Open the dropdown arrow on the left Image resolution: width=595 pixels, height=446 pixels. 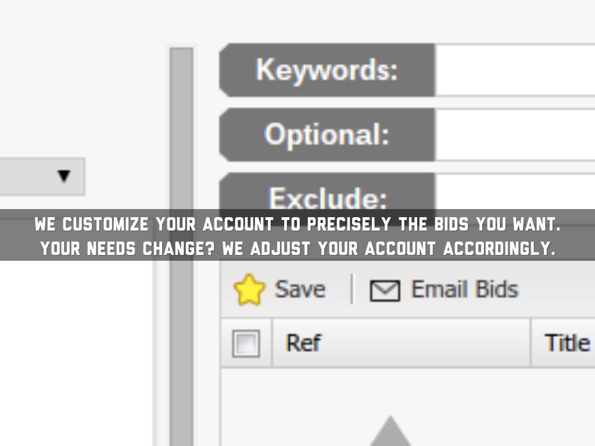[64, 176]
